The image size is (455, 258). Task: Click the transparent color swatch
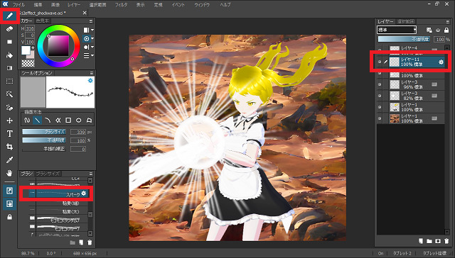[28, 63]
